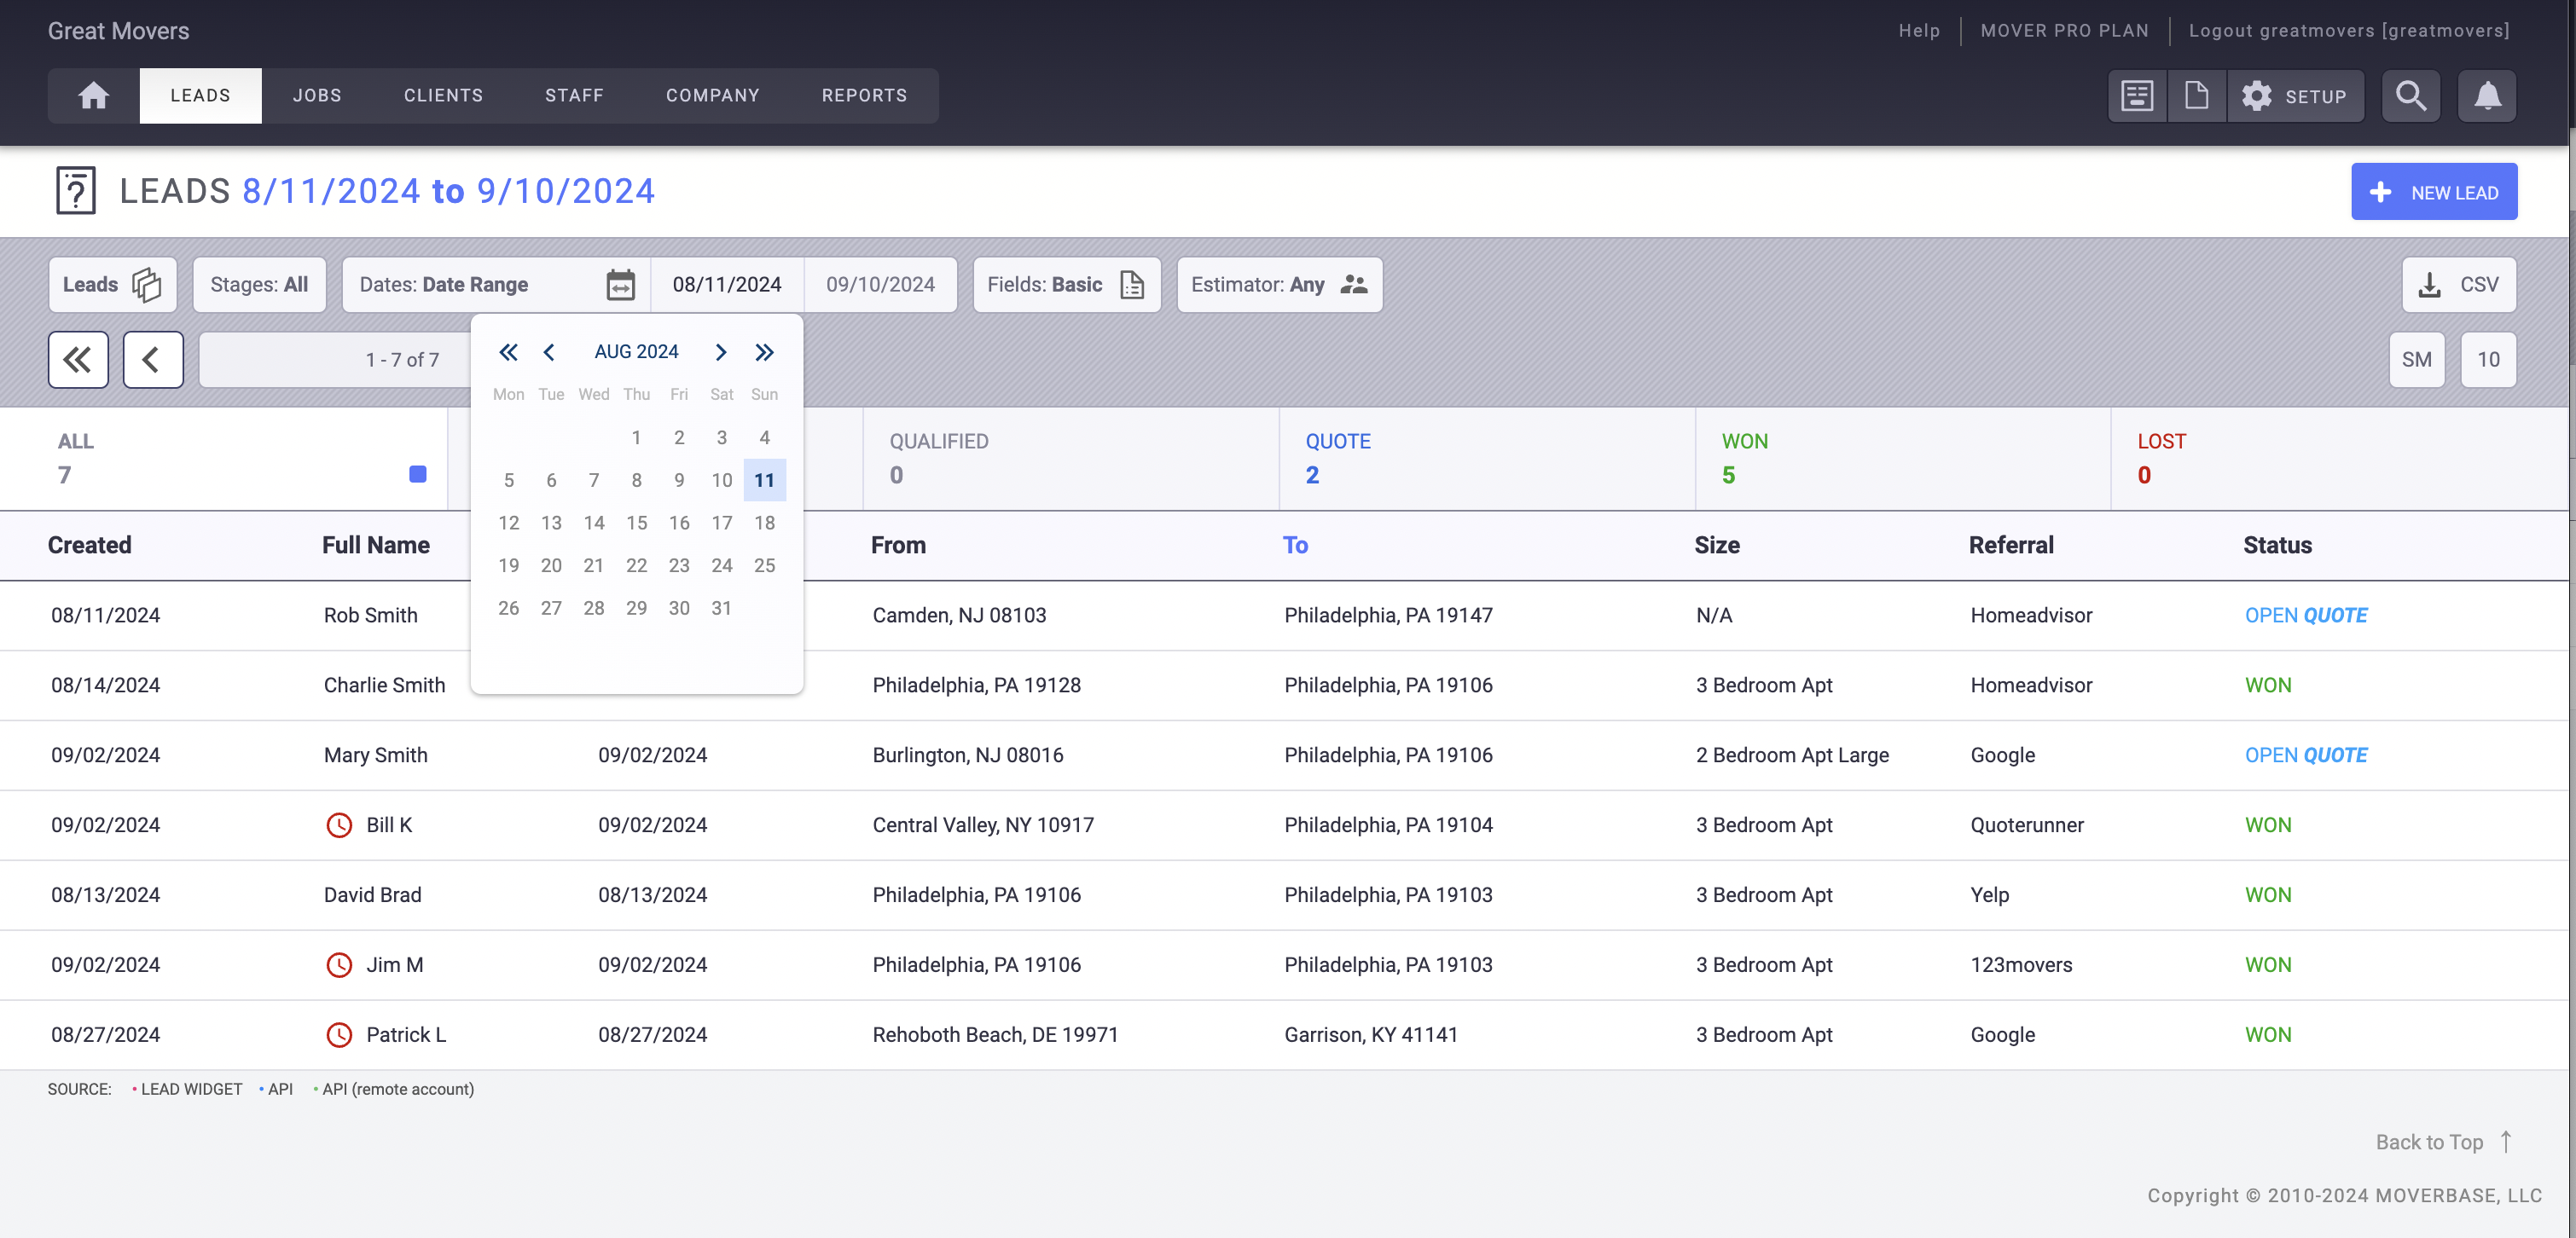
Task: Open the notes list icon in top toolbar
Action: (2137, 96)
